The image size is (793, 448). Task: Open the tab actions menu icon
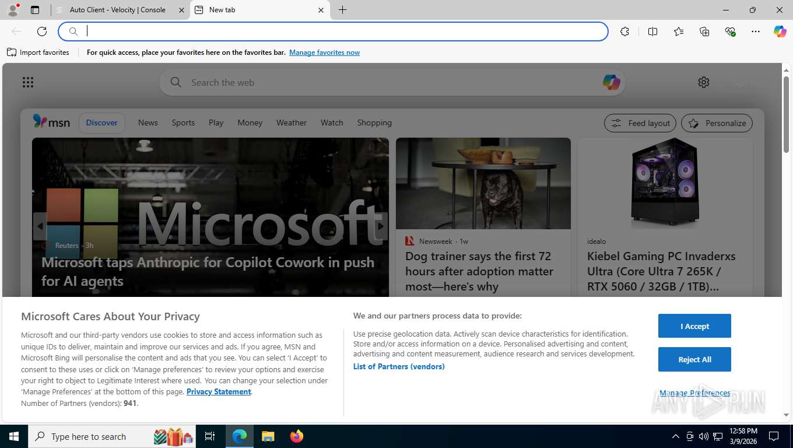(35, 10)
